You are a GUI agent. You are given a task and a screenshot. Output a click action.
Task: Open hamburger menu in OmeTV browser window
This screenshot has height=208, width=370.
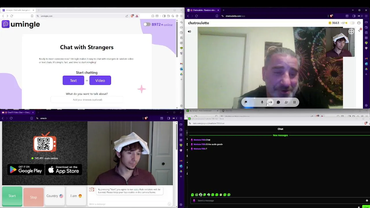click(181, 118)
